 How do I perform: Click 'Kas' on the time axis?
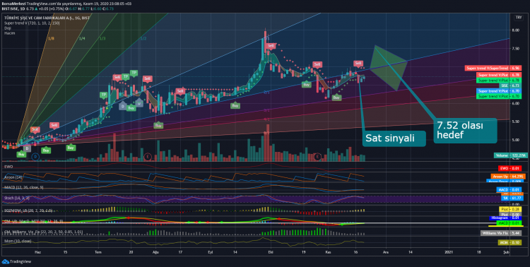[x=327, y=251]
